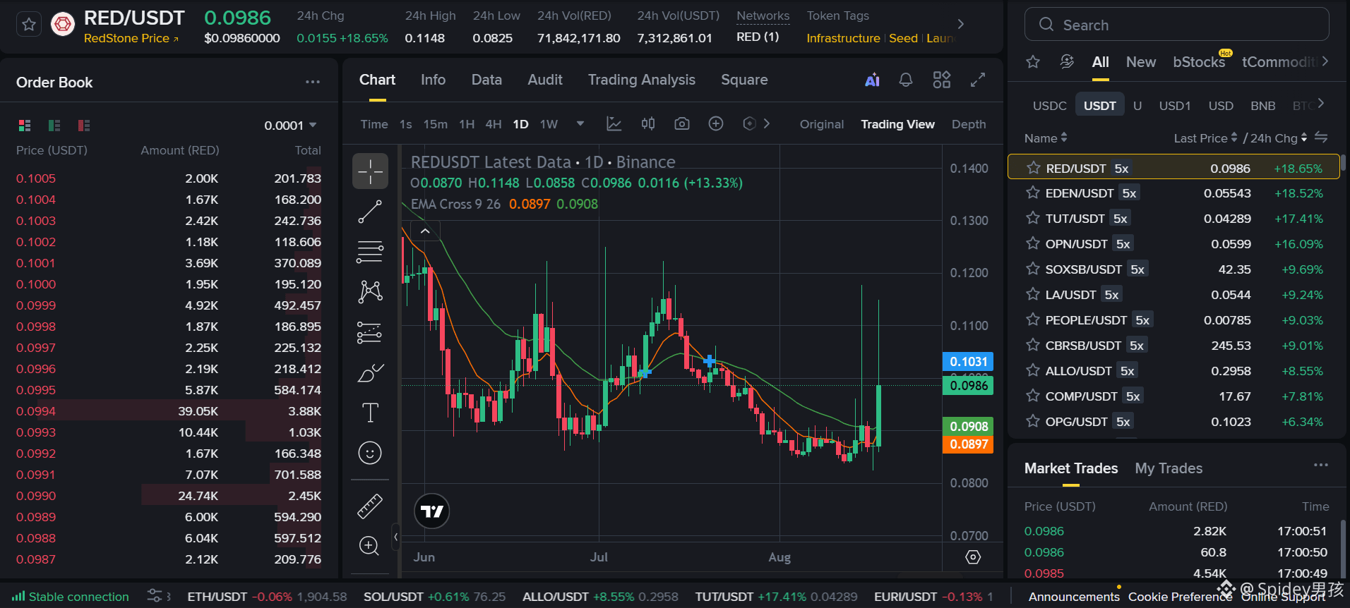Switch to the Data tab
Viewport: 1350px width, 608px height.
pyautogui.click(x=486, y=80)
